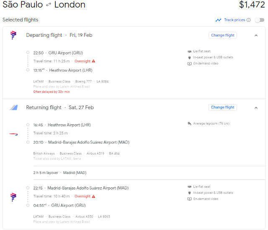Click the São Paulo London route title
The width and height of the screenshot is (268, 230).
(x=44, y=5)
